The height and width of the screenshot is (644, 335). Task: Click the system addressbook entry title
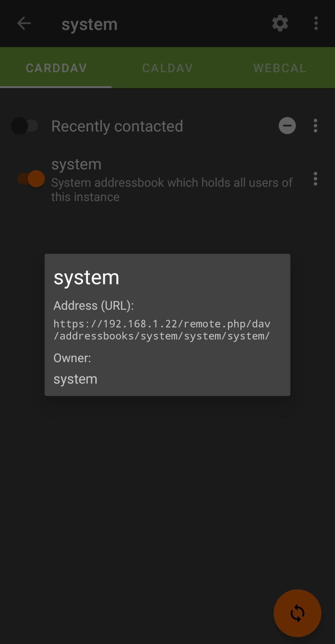76,164
